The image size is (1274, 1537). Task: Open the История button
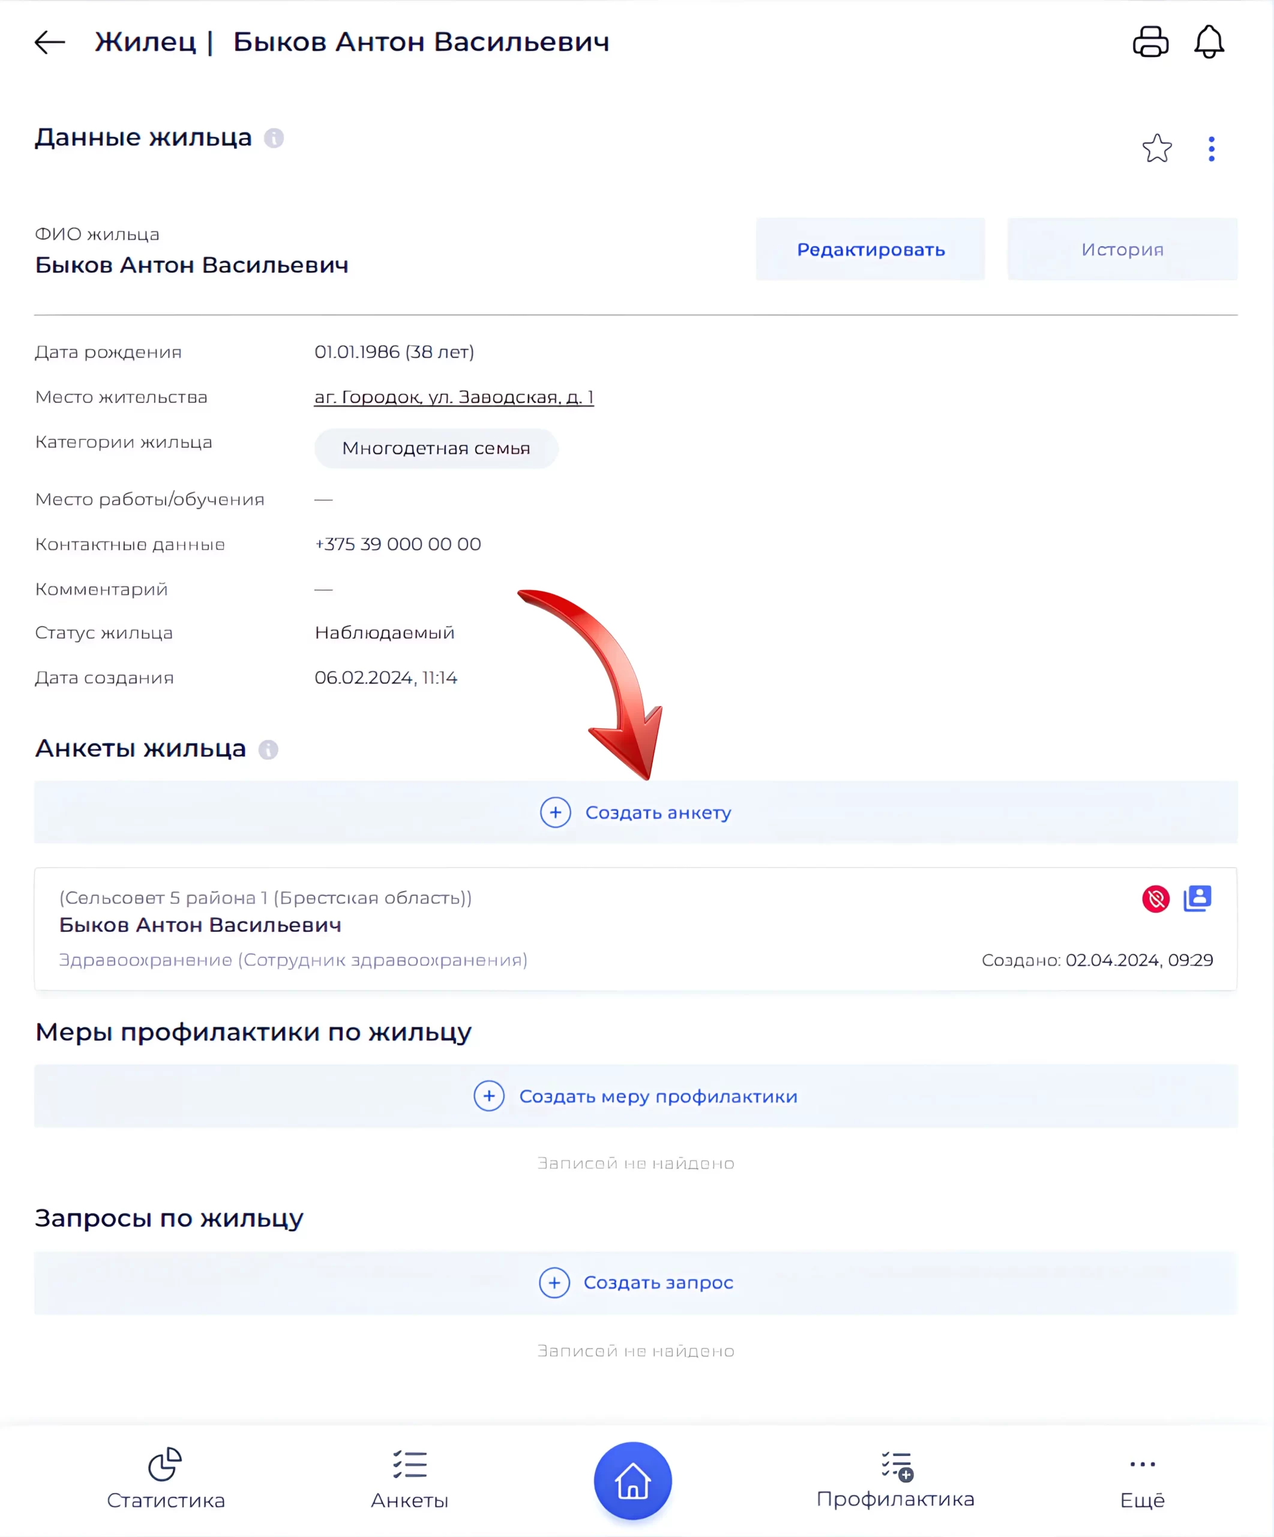pyautogui.click(x=1121, y=249)
